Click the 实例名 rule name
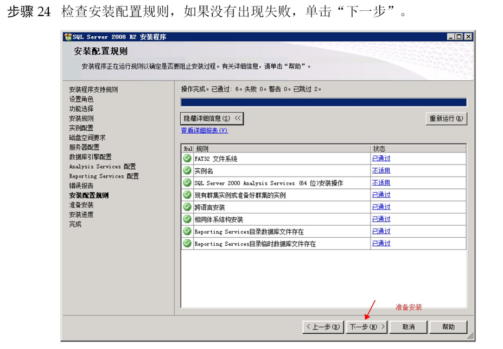 pyautogui.click(x=203, y=171)
